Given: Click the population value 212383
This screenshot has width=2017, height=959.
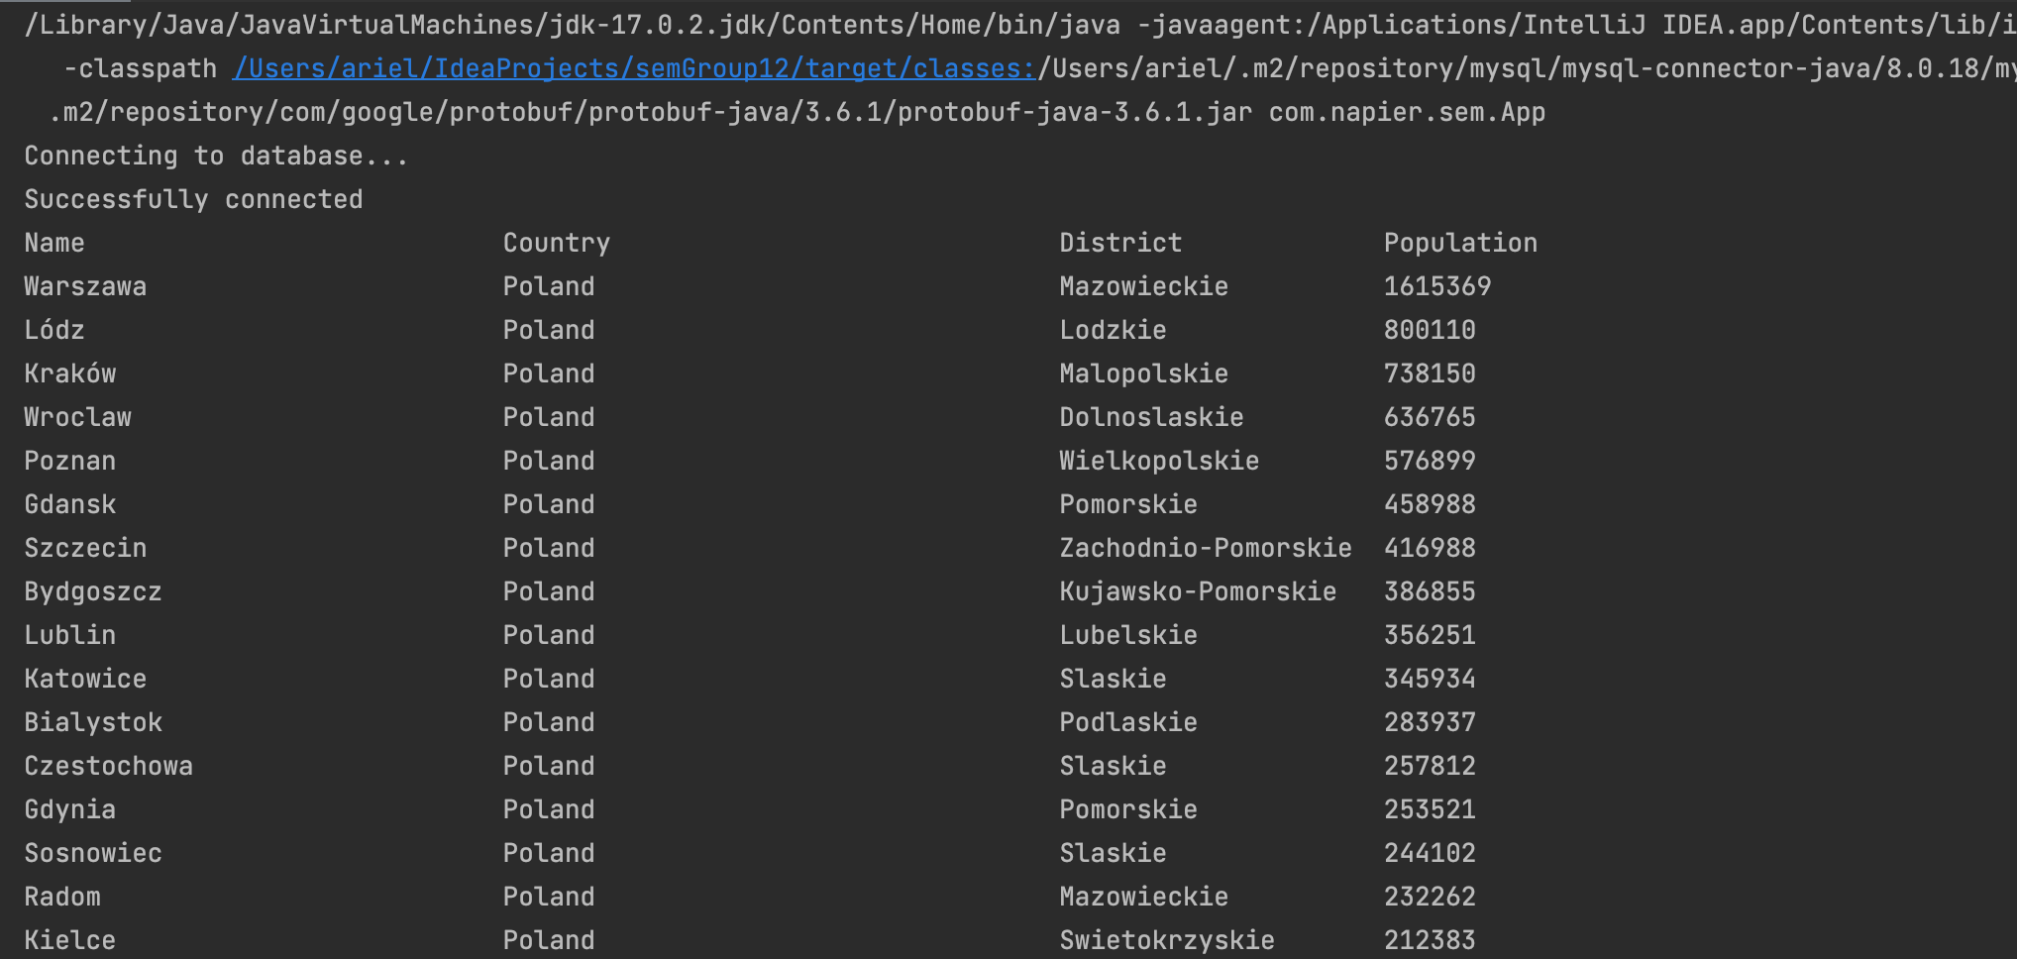Looking at the screenshot, I should 1430,940.
